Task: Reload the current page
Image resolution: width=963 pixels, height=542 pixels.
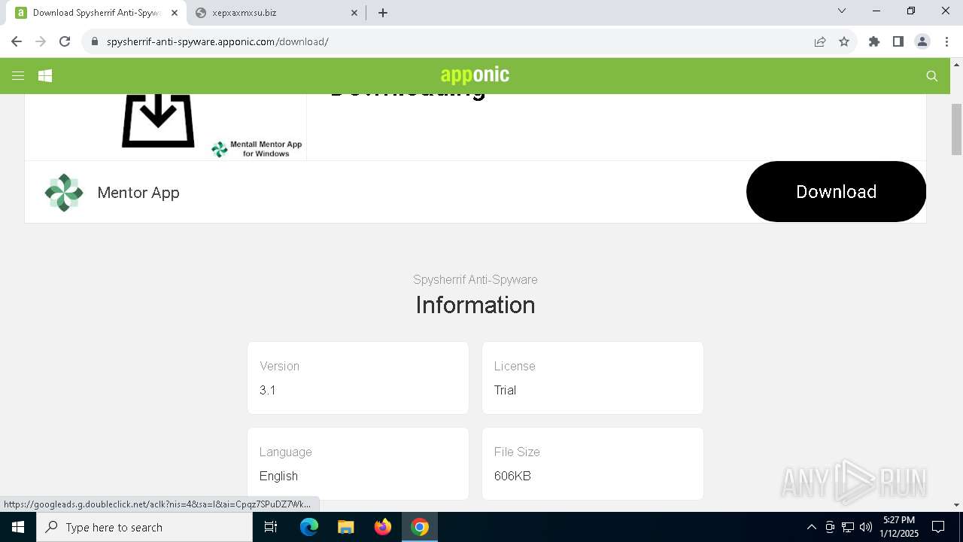Action: point(65,41)
